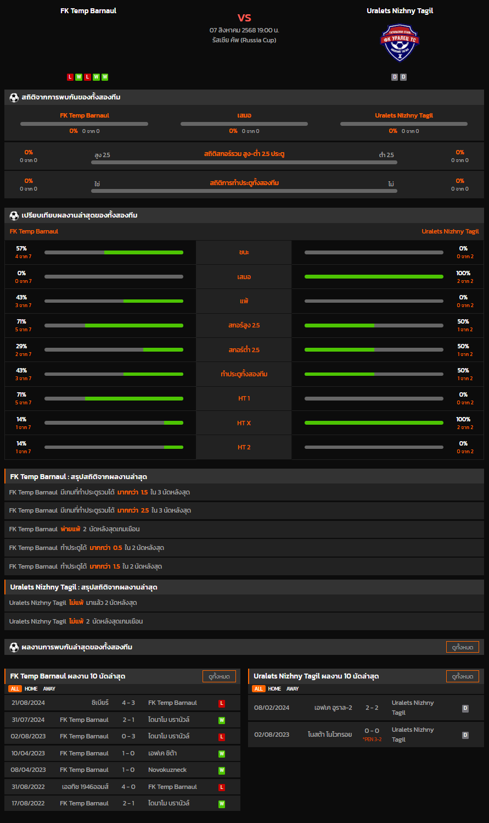Image resolution: width=489 pixels, height=823 pixels.
Task: Click the D result badge for 08/02/2024 match
Action: (465, 708)
